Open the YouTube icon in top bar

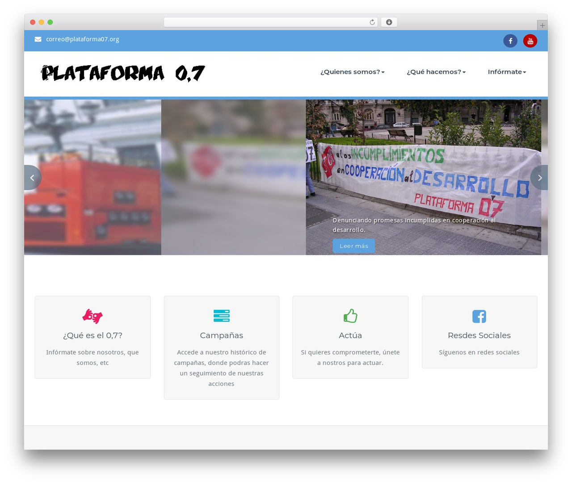[x=530, y=41]
